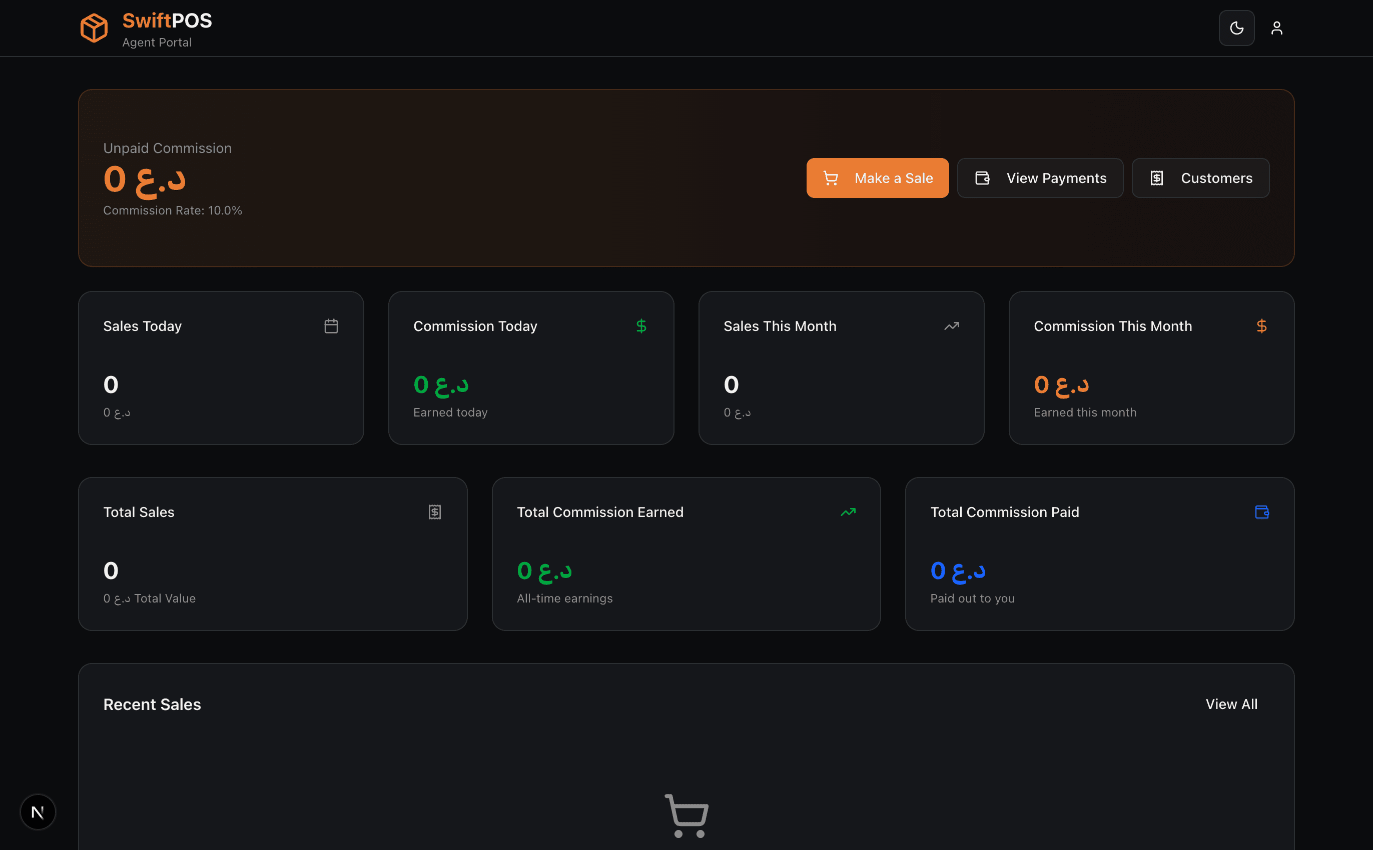This screenshot has width=1373, height=850.
Task: Click the calendar icon in Sales Today
Action: (x=331, y=326)
